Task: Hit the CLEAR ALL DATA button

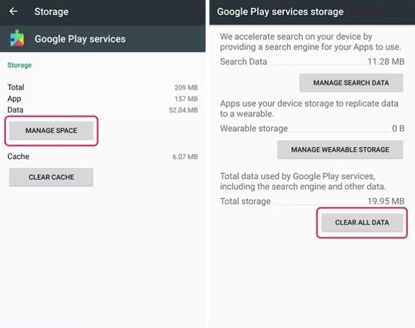Action: click(x=361, y=223)
